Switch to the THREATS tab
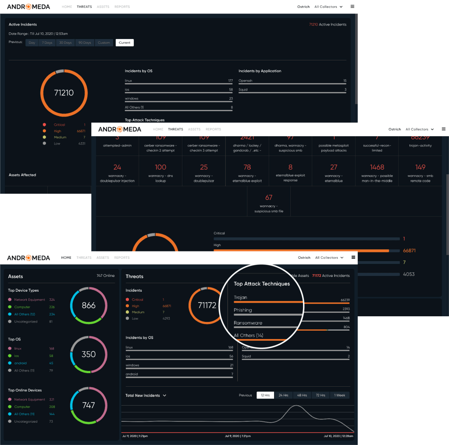The width and height of the screenshot is (449, 445). pos(84,7)
